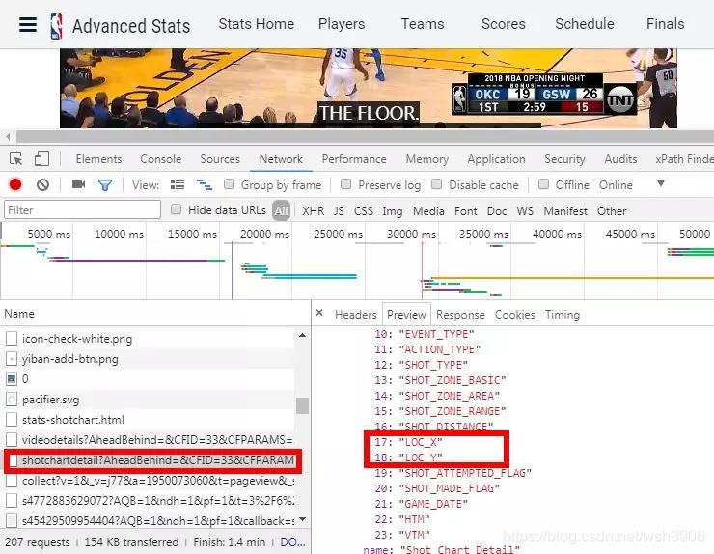Open the Headers tab of request
Image resolution: width=714 pixels, height=554 pixels.
click(x=356, y=315)
